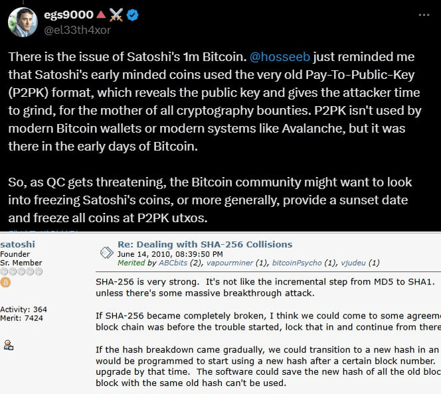Open vjudeu user profile link

(353, 263)
